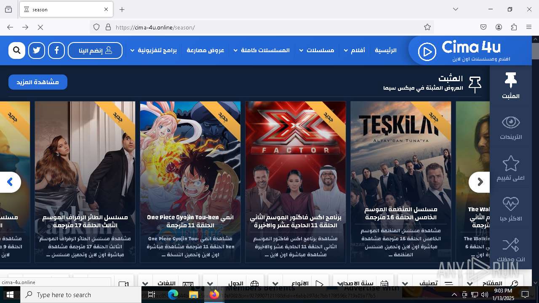Open the taskbar clock and date
The width and height of the screenshot is (539, 303).
[503, 295]
